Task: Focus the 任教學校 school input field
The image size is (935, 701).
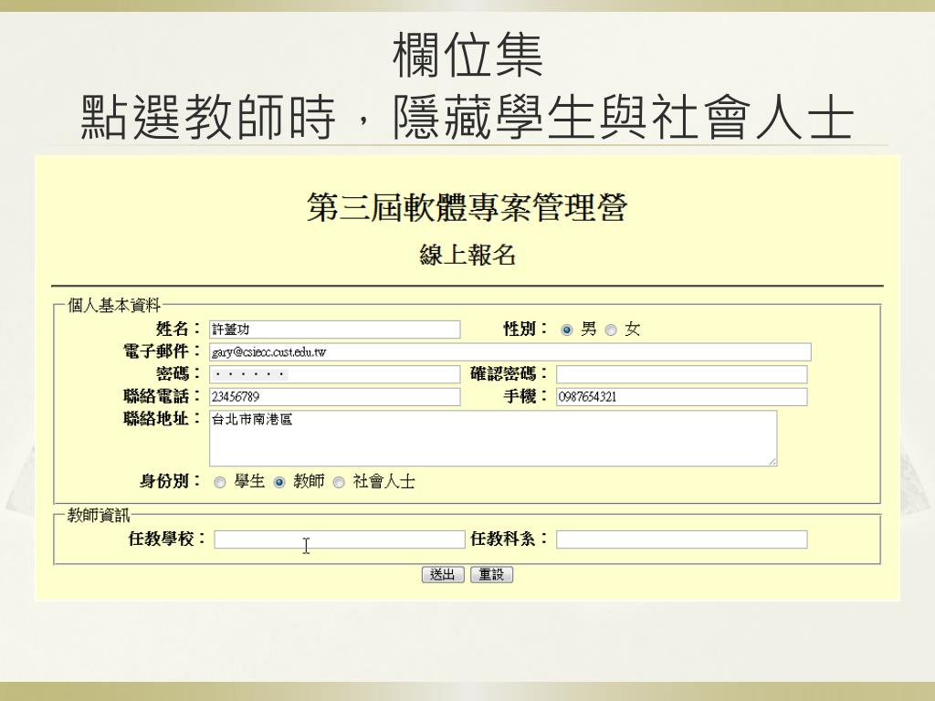Action: point(340,539)
